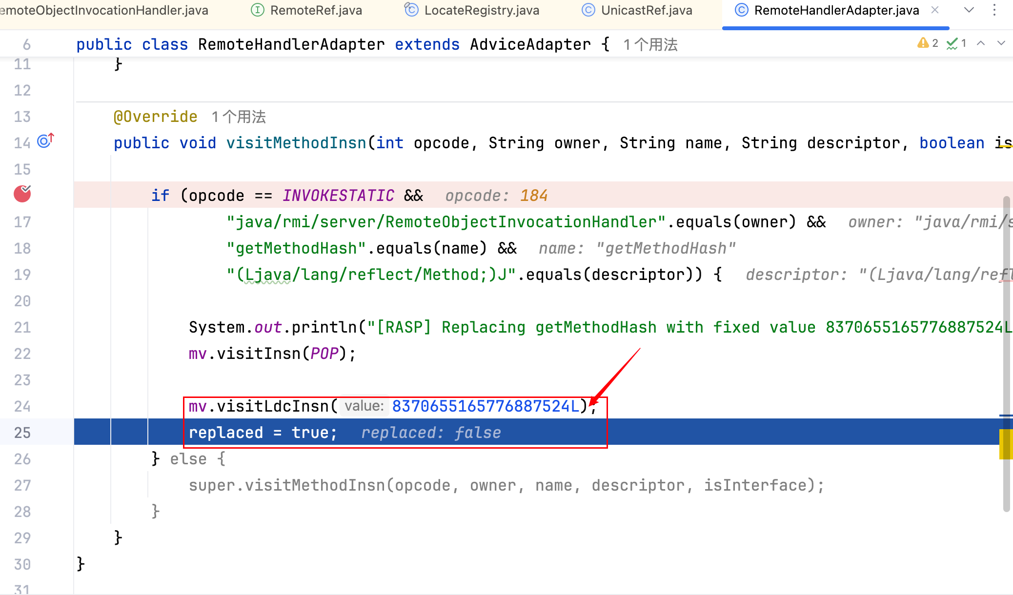Open the warnings indicator showing 2
The height and width of the screenshot is (595, 1013).
tap(928, 43)
